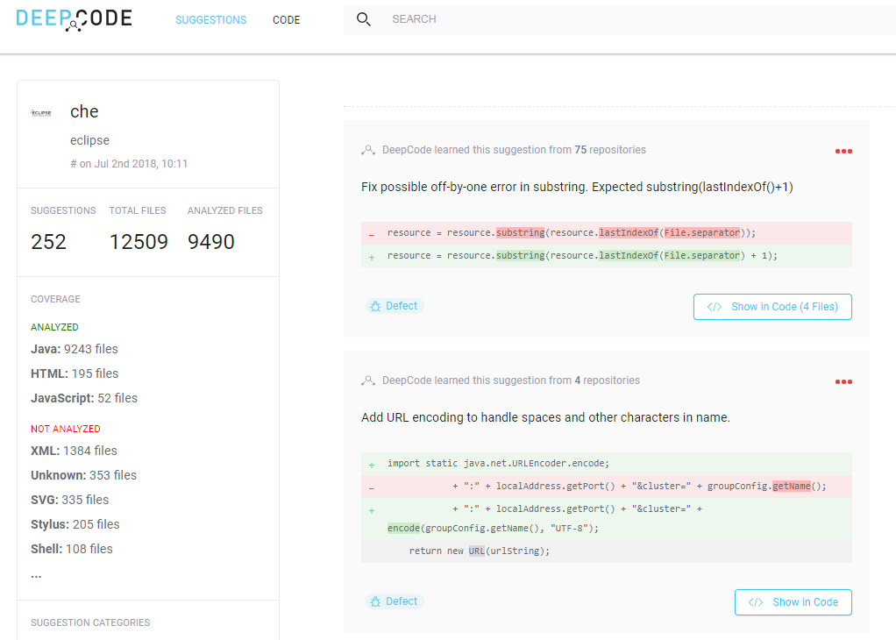Click the DeepCode logo

pos(74,19)
